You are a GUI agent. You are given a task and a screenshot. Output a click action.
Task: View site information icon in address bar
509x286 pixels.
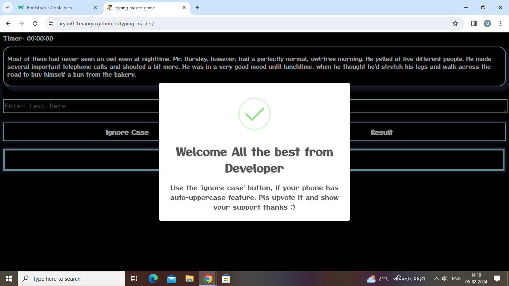[51, 23]
